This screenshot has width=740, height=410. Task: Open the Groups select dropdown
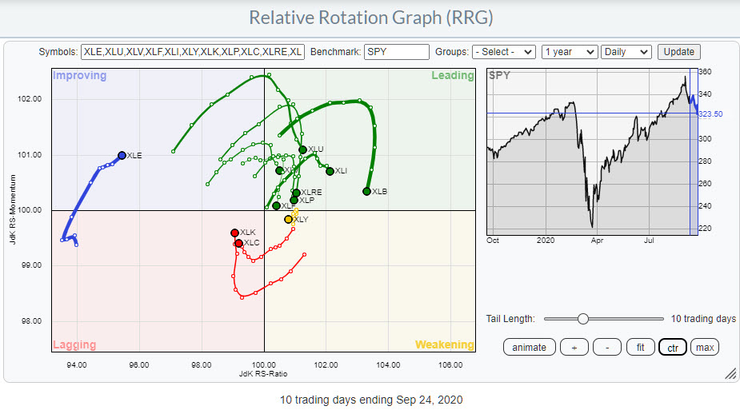coord(503,52)
